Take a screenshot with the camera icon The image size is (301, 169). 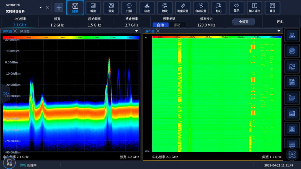292,129
